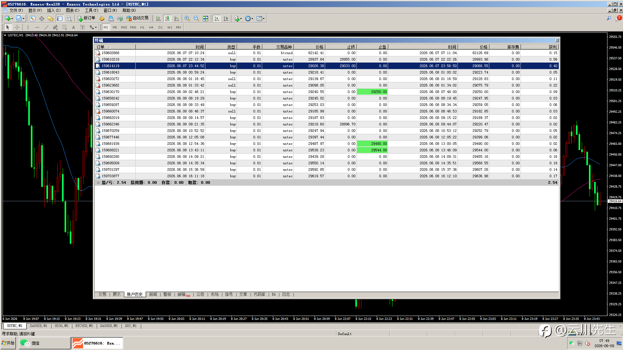Open the Market Watch window icon

pos(32,18)
